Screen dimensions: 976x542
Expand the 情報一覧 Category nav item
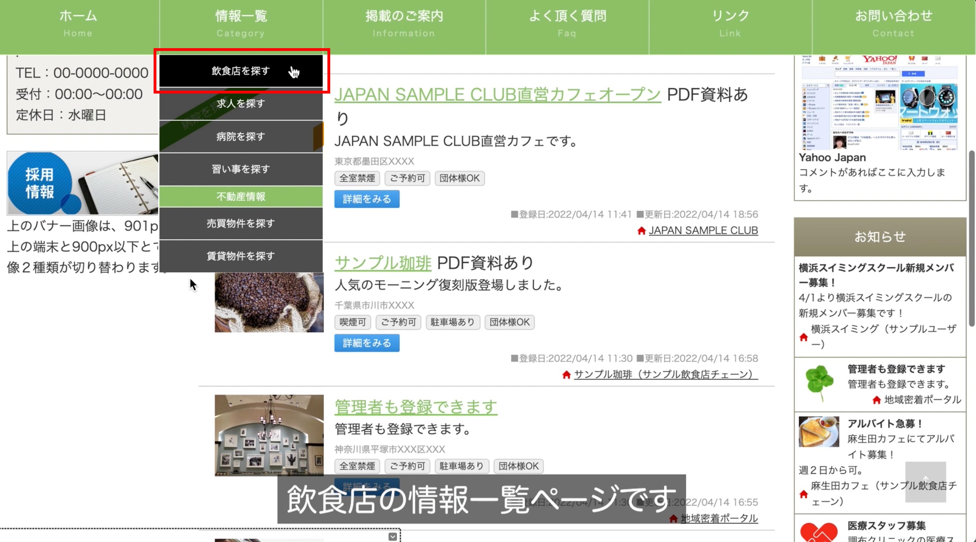(x=241, y=23)
